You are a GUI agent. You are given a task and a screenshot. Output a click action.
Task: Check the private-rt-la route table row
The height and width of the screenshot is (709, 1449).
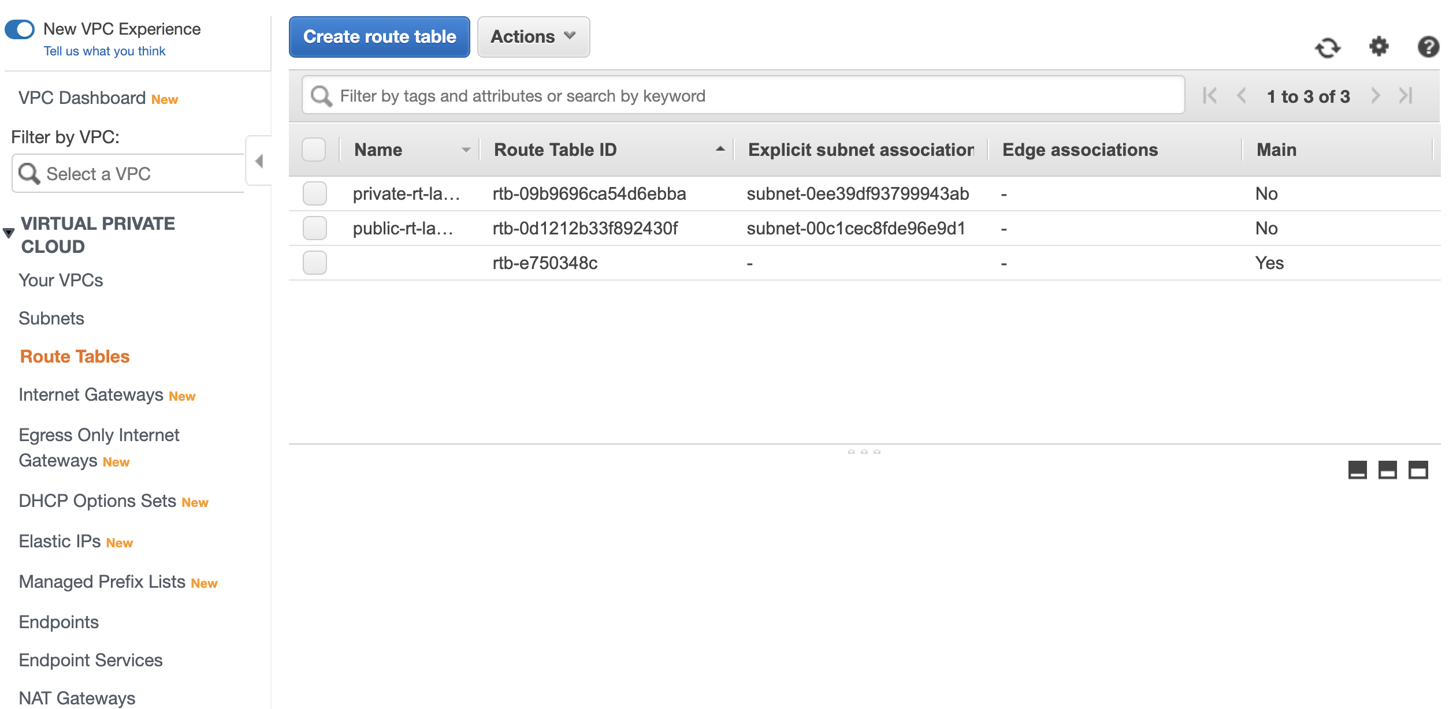(x=315, y=193)
